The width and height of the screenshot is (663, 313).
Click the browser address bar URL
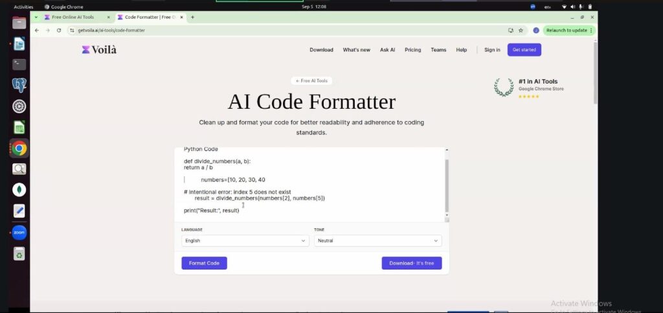111,30
